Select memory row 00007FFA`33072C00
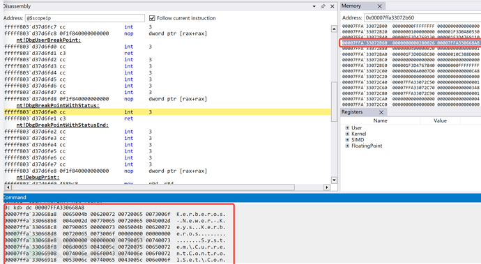 coord(411,71)
